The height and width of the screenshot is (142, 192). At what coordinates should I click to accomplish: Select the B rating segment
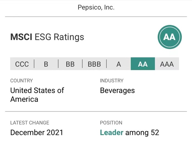pyautogui.click(x=46, y=64)
